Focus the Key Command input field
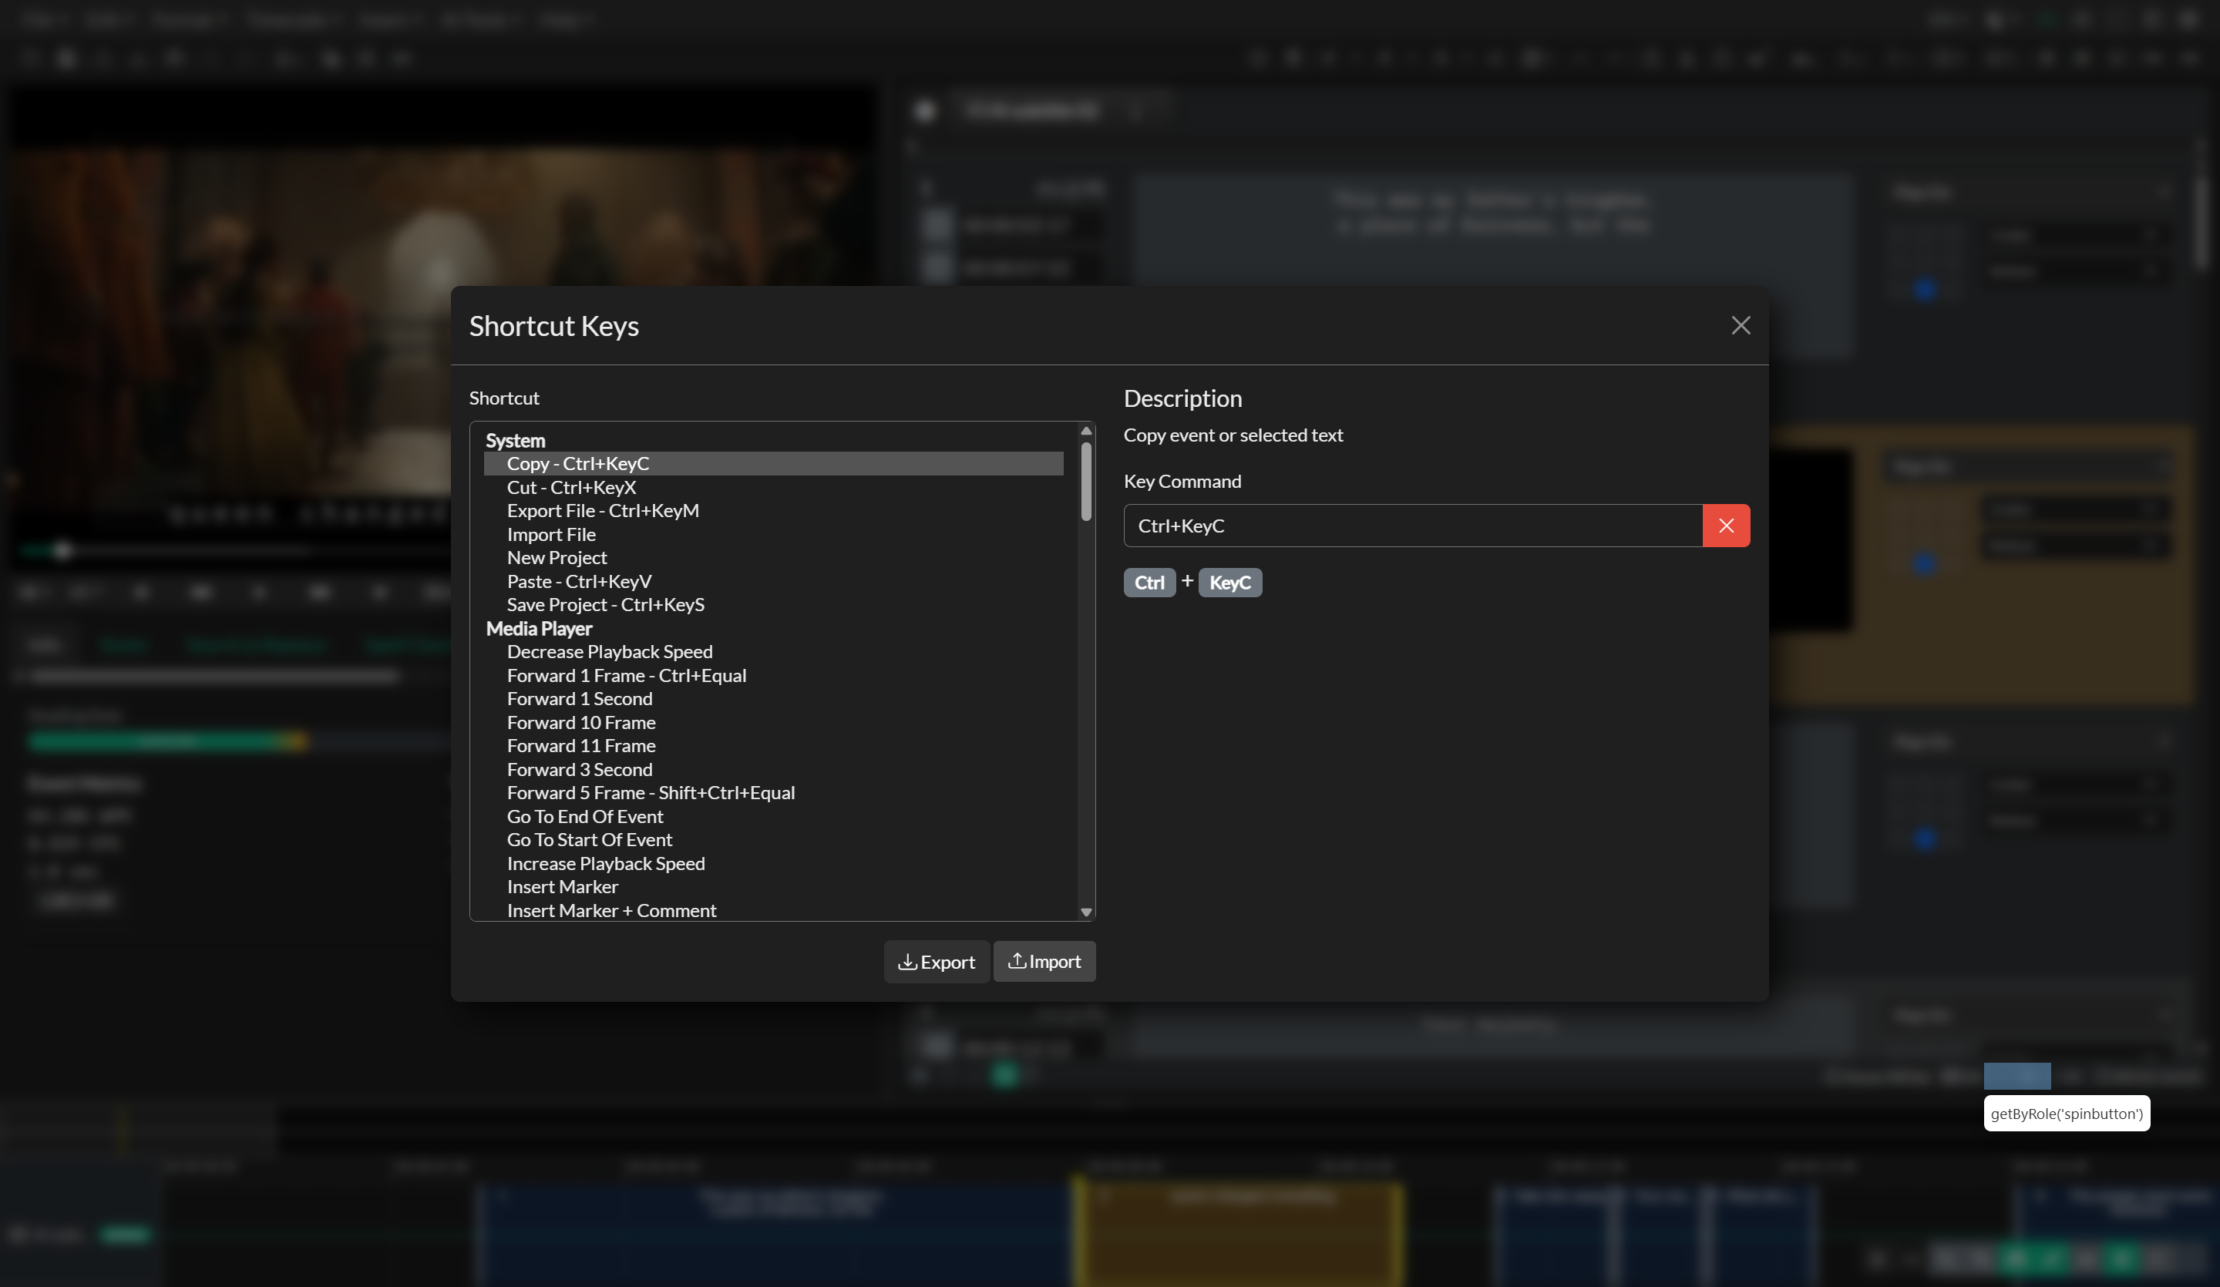The image size is (2220, 1287). point(1412,526)
